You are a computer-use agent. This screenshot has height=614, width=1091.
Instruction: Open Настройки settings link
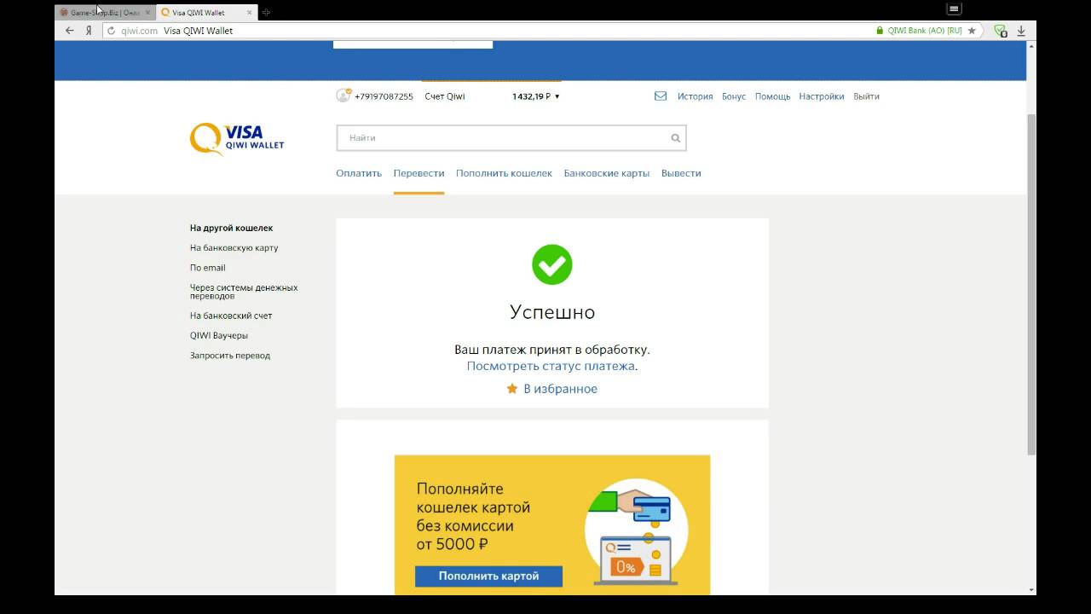(x=822, y=96)
